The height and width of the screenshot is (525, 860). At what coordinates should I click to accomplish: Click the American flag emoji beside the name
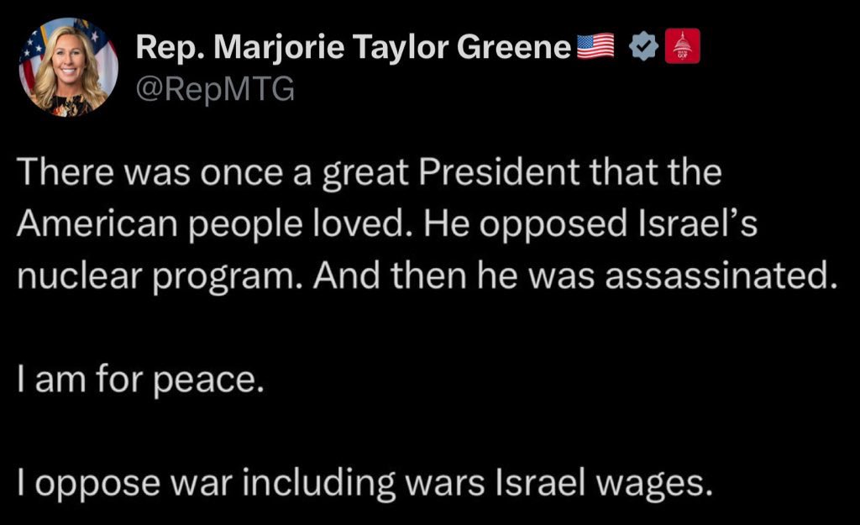(x=595, y=48)
